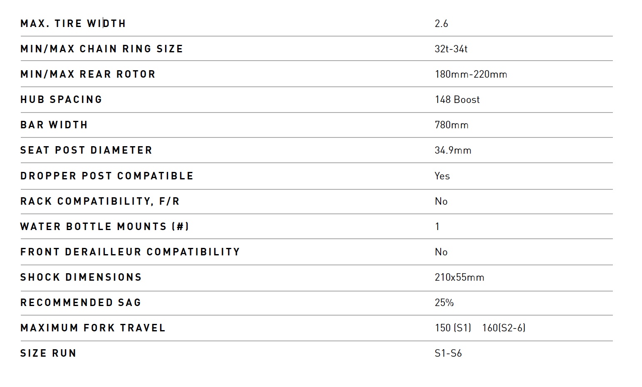Click the SEAT POST DIAMETER label
The height and width of the screenshot is (387, 642).
pos(86,150)
